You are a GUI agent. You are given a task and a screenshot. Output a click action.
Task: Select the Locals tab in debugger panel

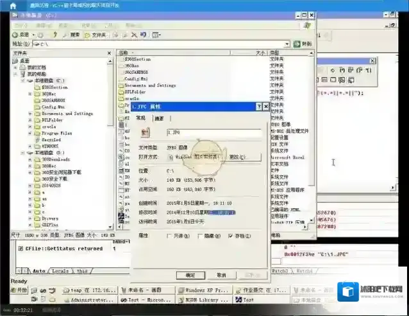click(60, 271)
